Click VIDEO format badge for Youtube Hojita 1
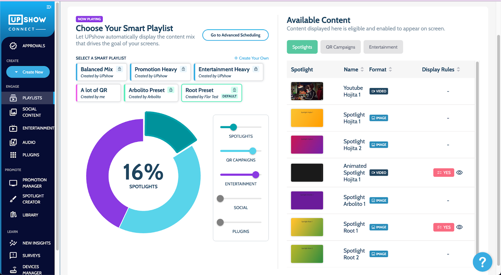The height and width of the screenshot is (275, 501). tap(379, 91)
